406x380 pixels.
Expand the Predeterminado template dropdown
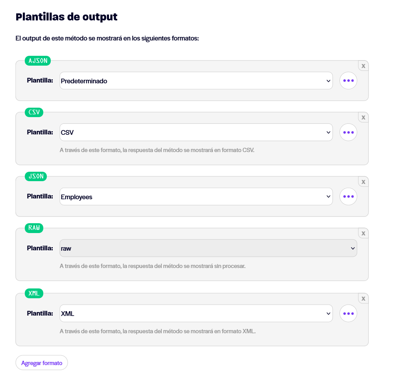pyautogui.click(x=196, y=81)
